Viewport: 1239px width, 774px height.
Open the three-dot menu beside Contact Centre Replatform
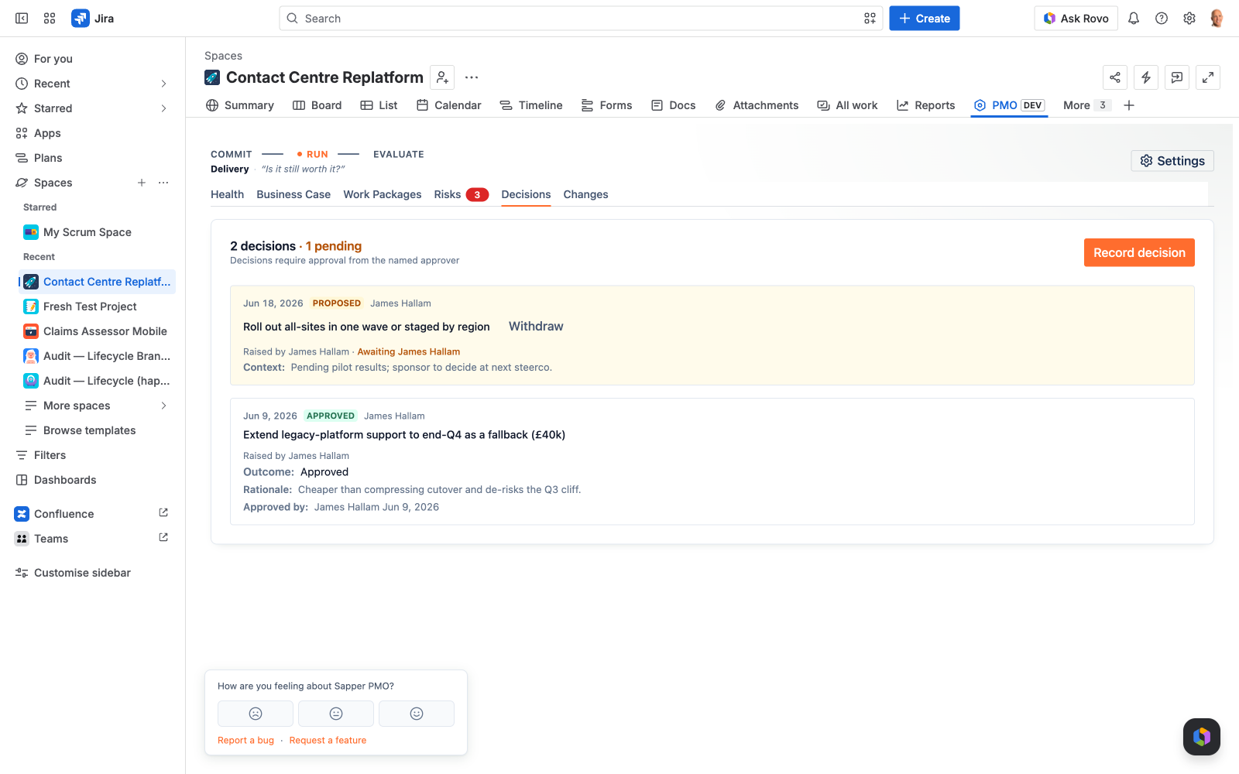pyautogui.click(x=472, y=77)
